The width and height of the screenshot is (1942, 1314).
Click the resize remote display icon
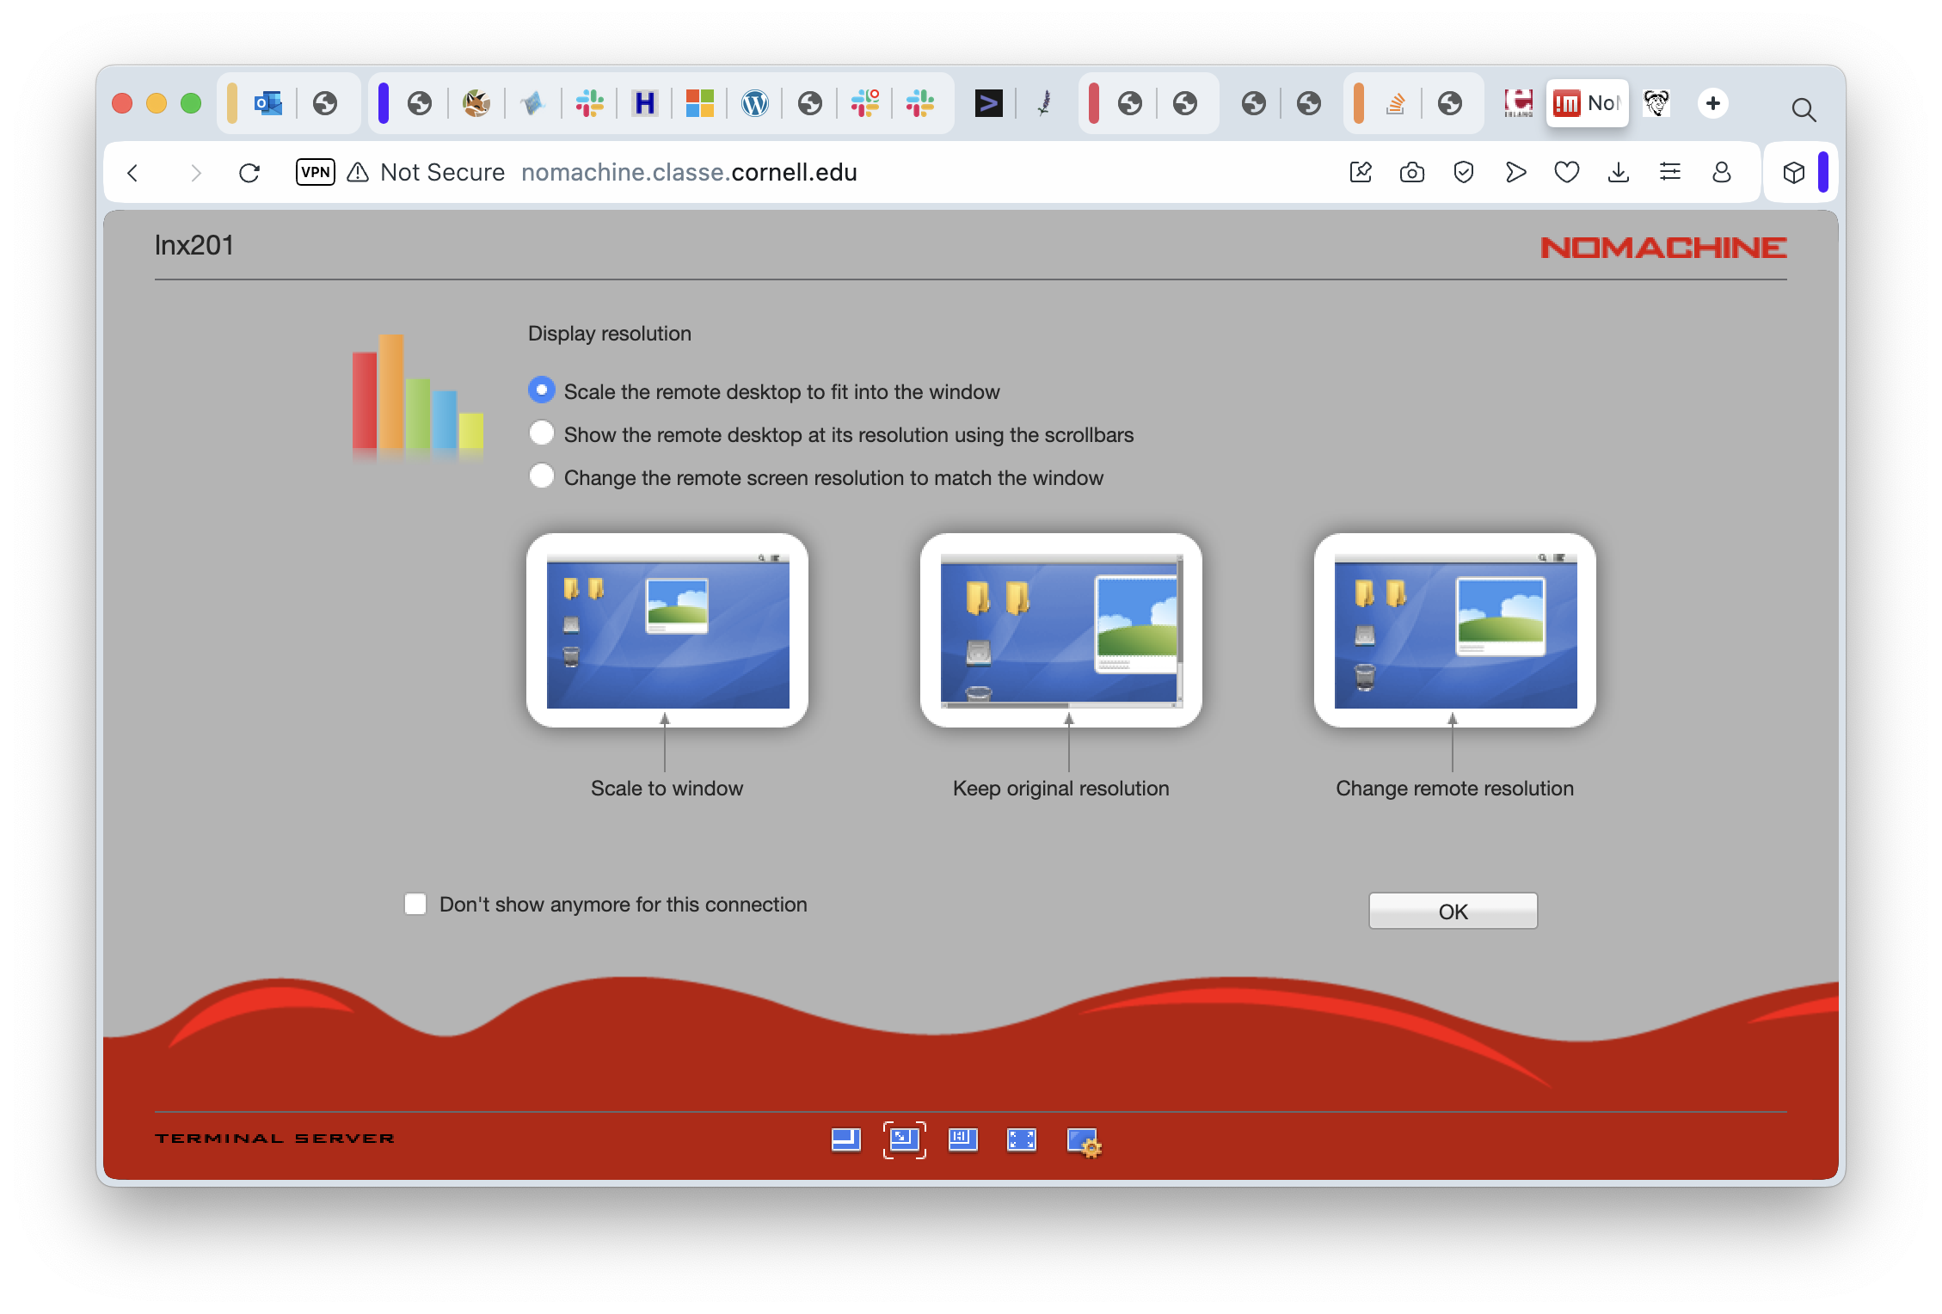click(962, 1140)
